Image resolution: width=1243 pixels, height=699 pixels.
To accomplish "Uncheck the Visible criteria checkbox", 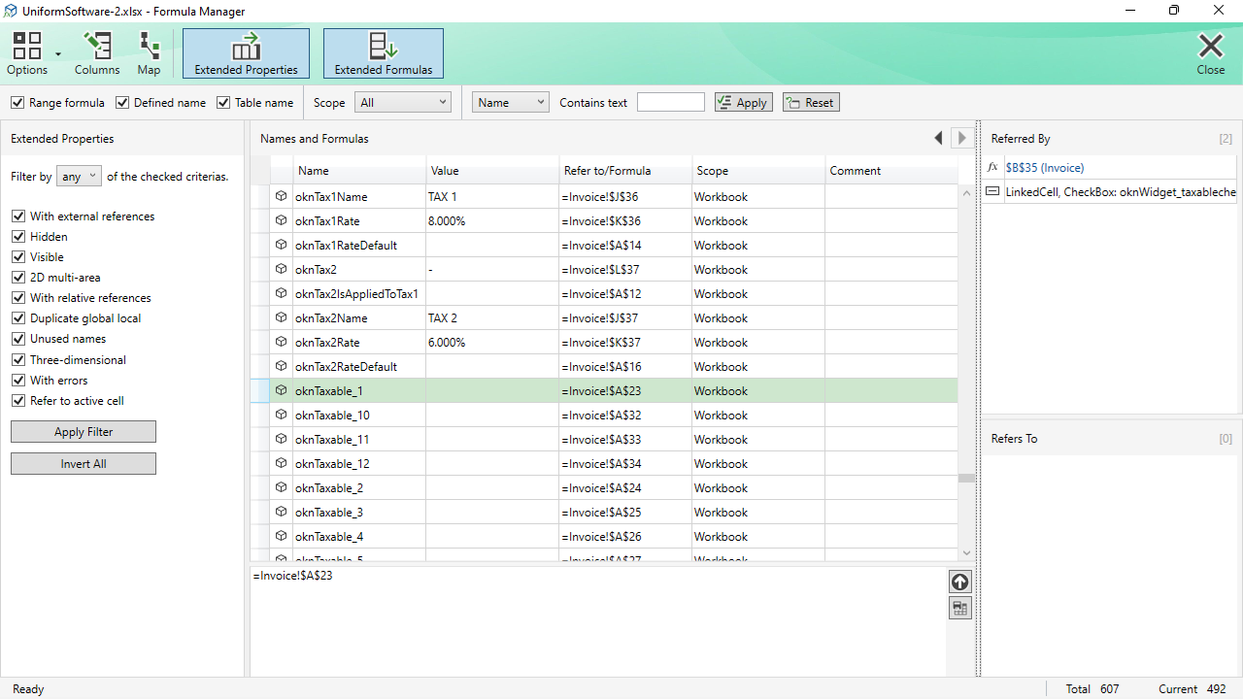I will point(17,257).
